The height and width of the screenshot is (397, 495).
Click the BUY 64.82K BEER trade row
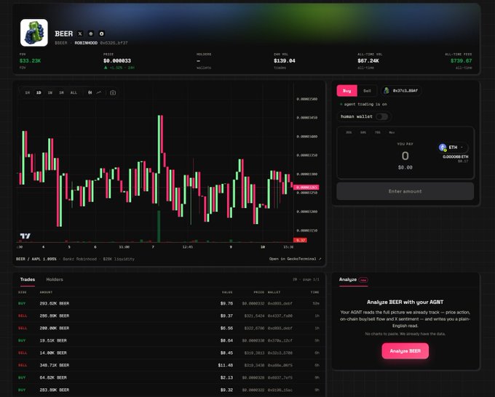pyautogui.click(x=169, y=377)
